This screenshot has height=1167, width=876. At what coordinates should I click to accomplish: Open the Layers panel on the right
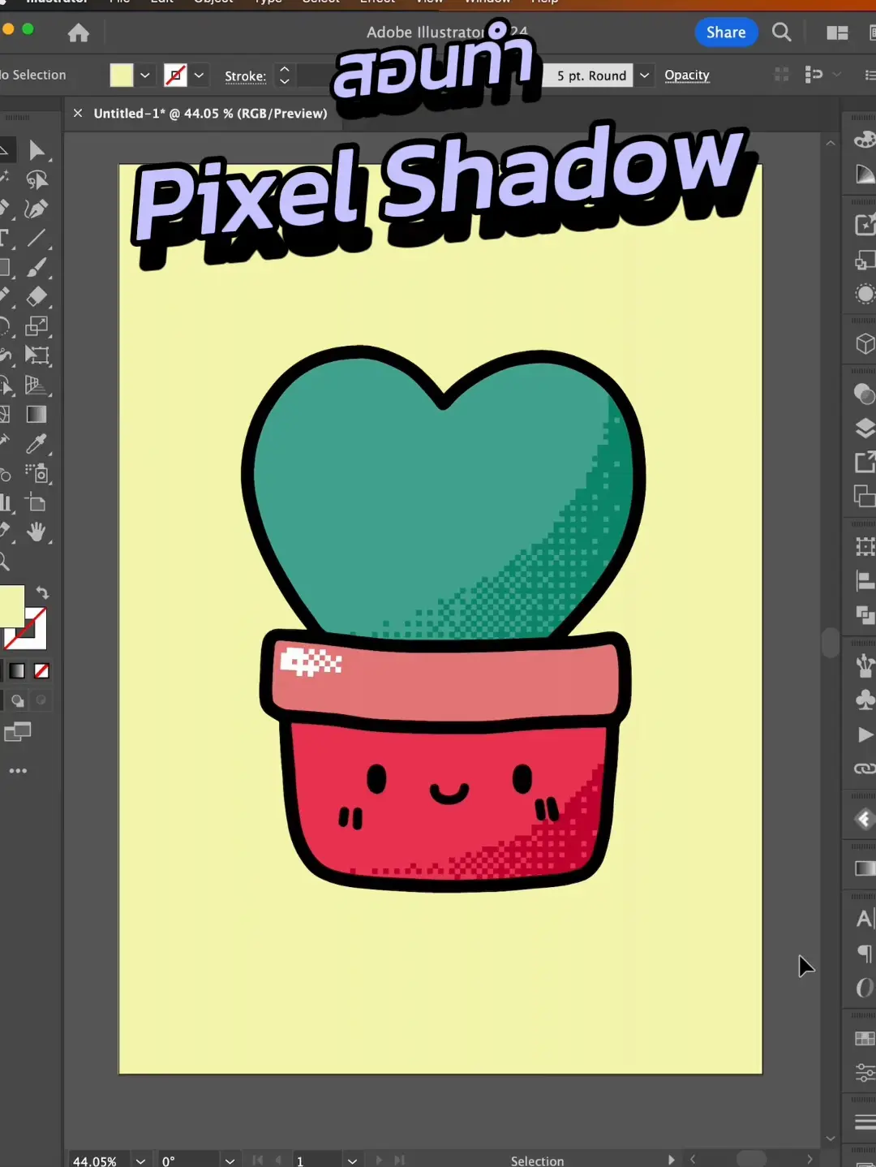pyautogui.click(x=864, y=428)
